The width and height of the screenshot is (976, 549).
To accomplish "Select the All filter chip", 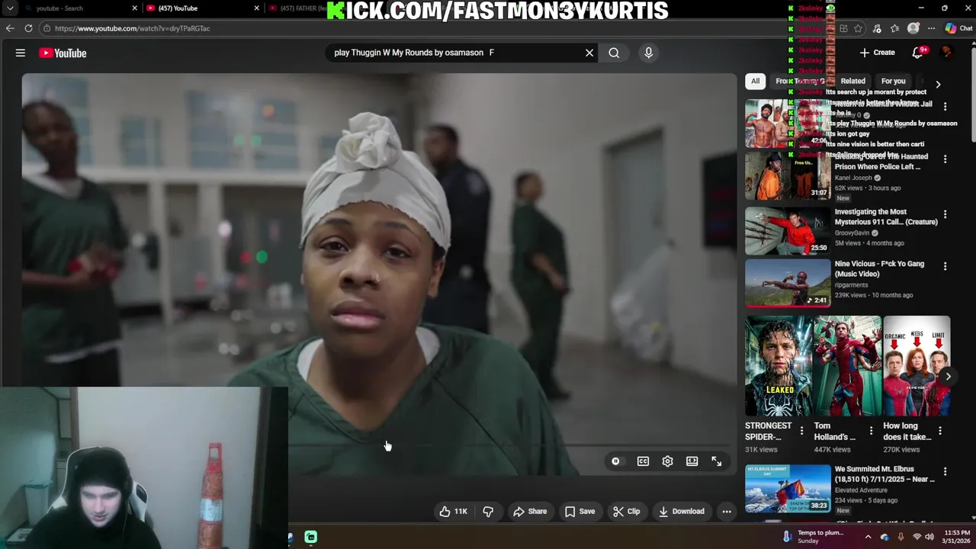I will coord(755,81).
